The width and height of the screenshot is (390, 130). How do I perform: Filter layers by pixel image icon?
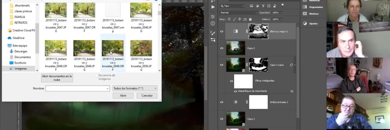point(252,6)
